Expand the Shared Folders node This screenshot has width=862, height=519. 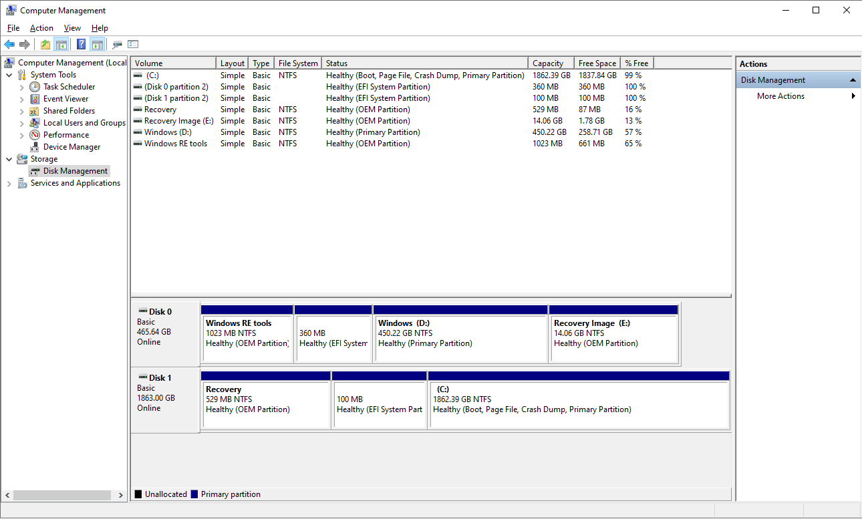pos(22,111)
